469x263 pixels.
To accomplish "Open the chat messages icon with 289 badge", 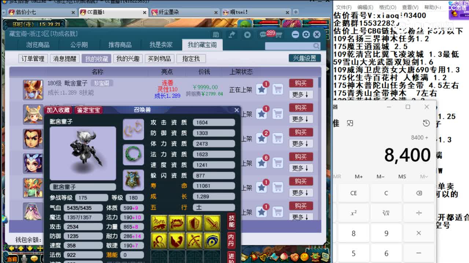I will (x=264, y=35).
